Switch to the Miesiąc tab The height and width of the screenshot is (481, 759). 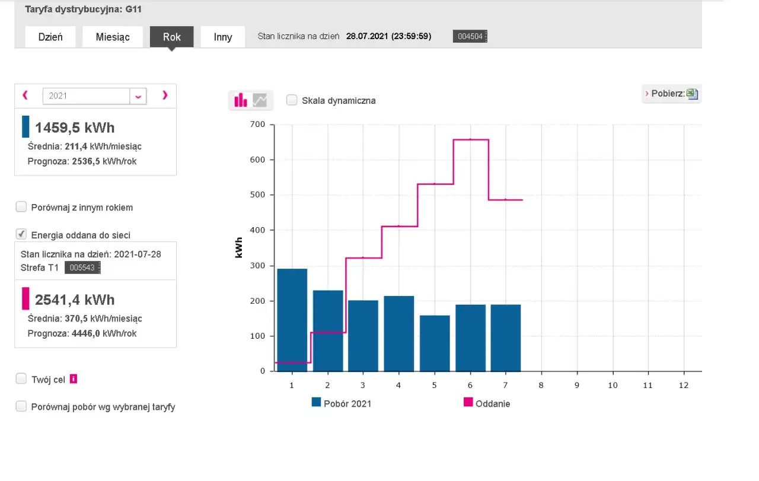tap(113, 37)
